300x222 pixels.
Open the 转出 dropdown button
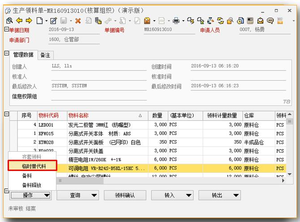pyautogui.click(x=220, y=195)
